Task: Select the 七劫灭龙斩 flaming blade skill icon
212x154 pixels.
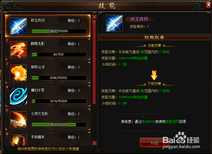Action: 18,120
